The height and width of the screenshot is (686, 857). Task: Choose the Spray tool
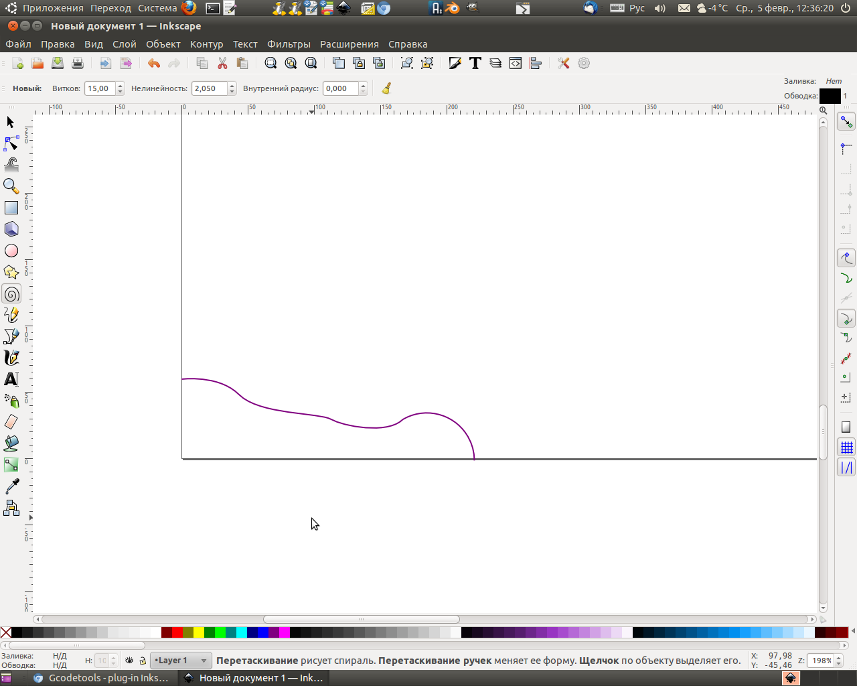pos(11,401)
